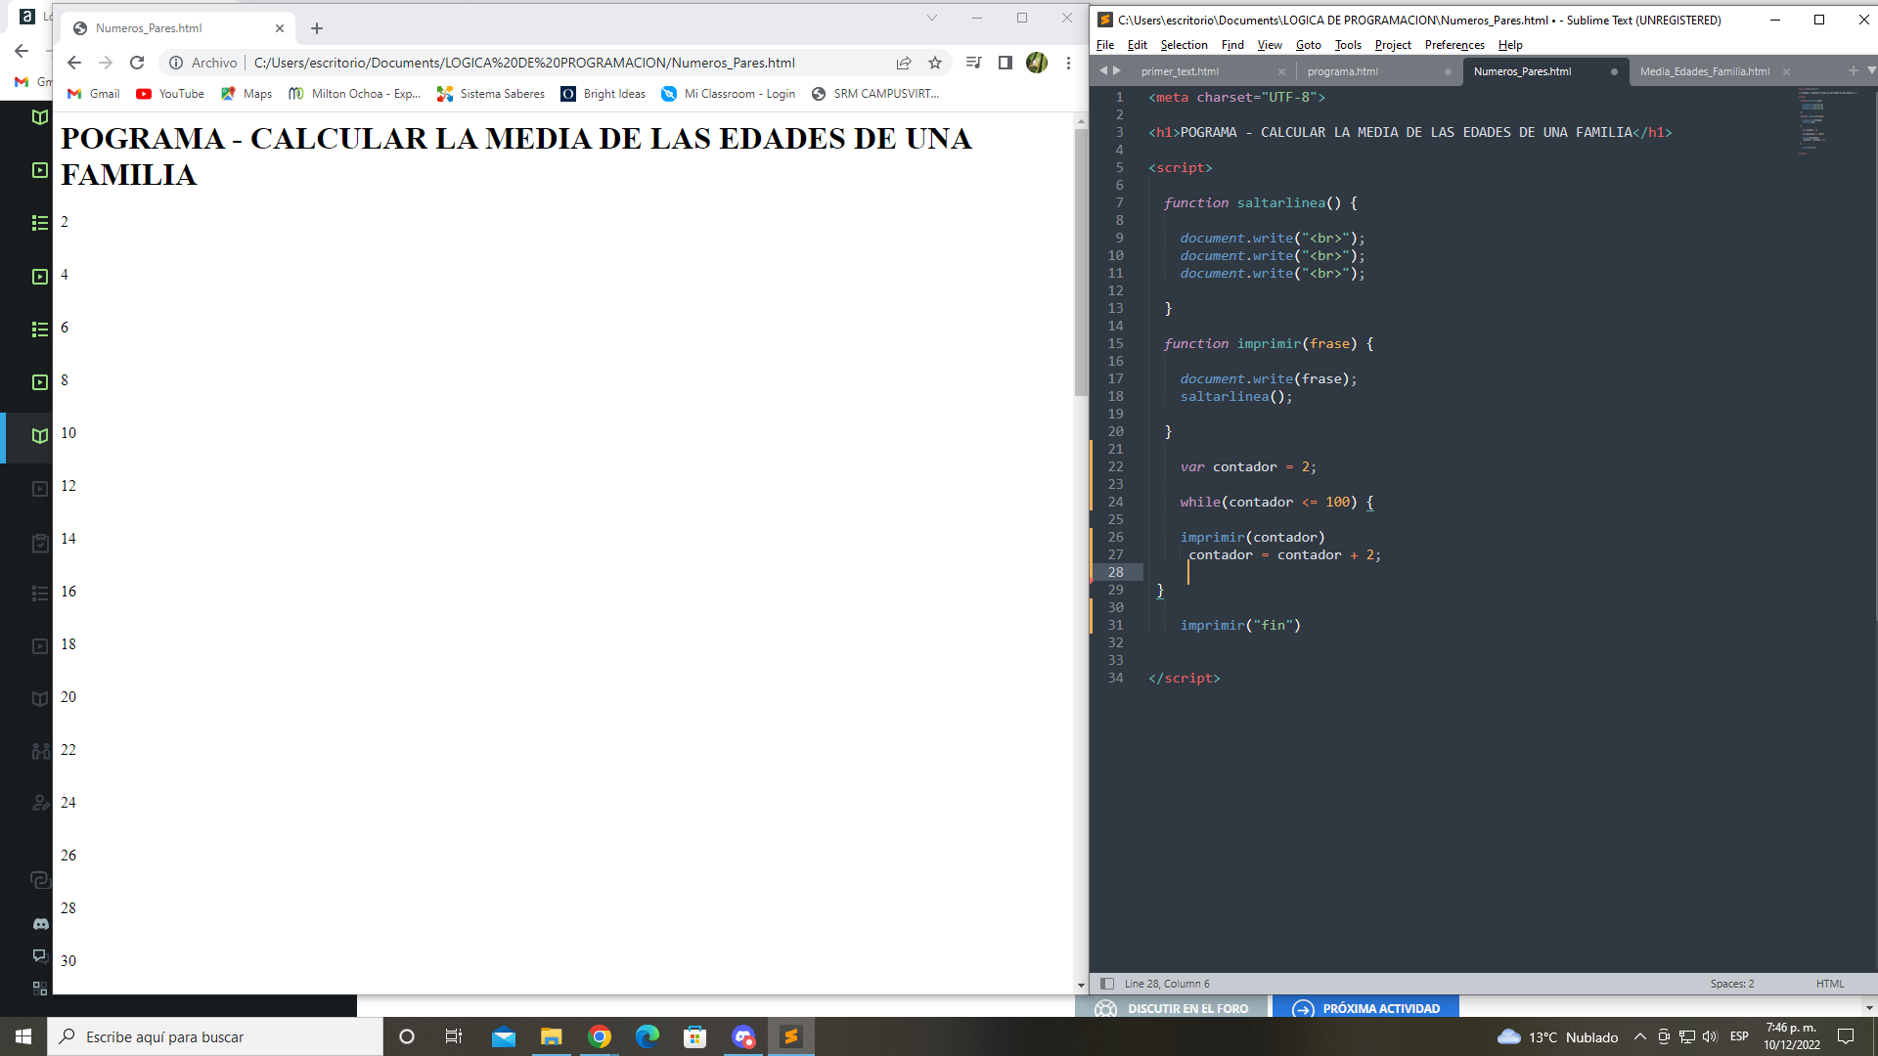This screenshot has width=1878, height=1056.
Task: Open Cortana circle on taskbar
Action: coord(407,1036)
